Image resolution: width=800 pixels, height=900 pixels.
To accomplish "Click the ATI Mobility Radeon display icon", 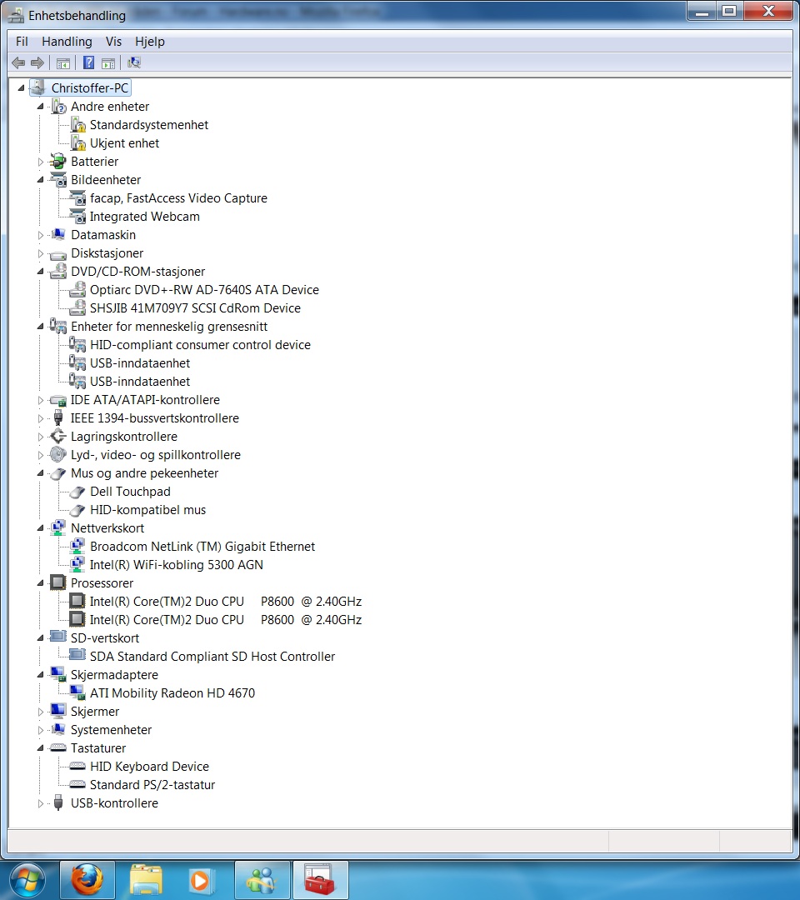I will click(x=77, y=692).
